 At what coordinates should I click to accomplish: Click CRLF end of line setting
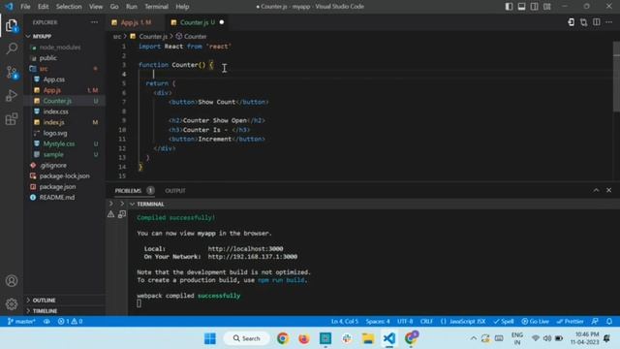coord(426,321)
